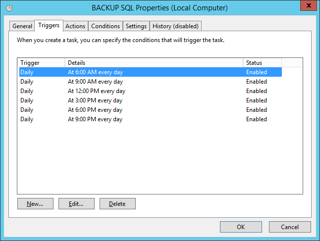This screenshot has width=320, height=241.
Task: Click the New... button
Action: tap(35, 203)
